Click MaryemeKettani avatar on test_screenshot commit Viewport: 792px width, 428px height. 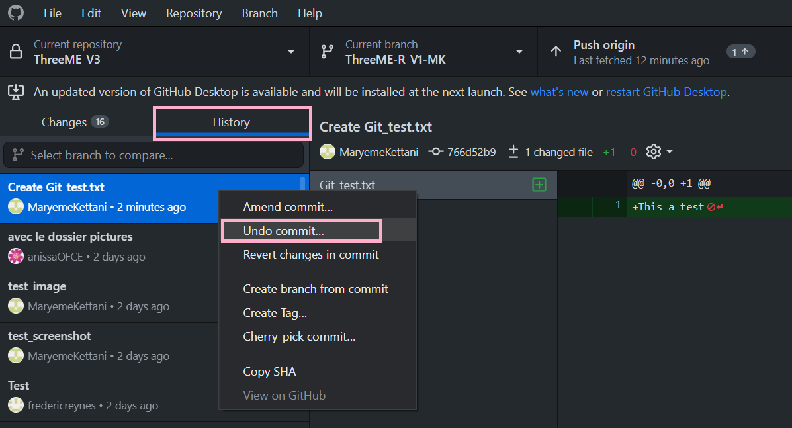pos(16,355)
